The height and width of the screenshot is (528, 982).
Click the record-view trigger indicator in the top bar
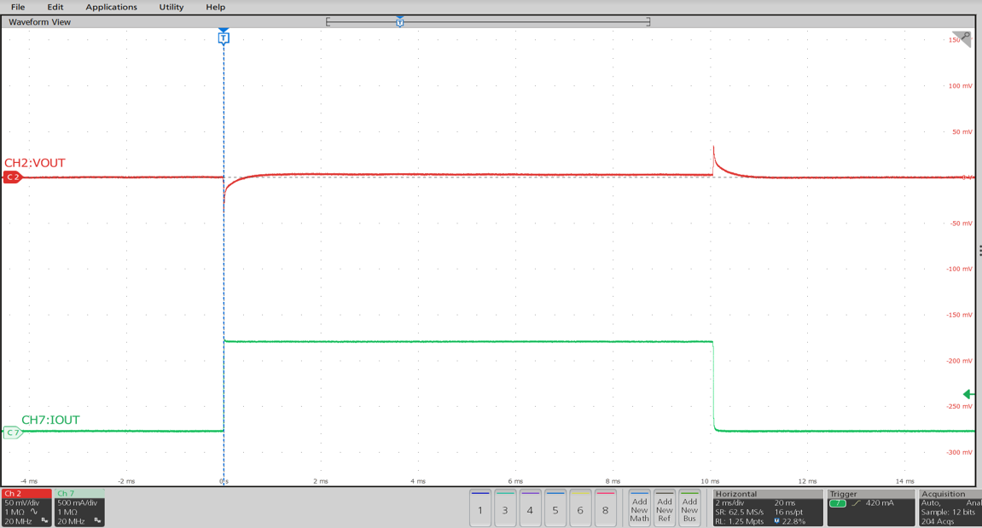[x=399, y=22]
